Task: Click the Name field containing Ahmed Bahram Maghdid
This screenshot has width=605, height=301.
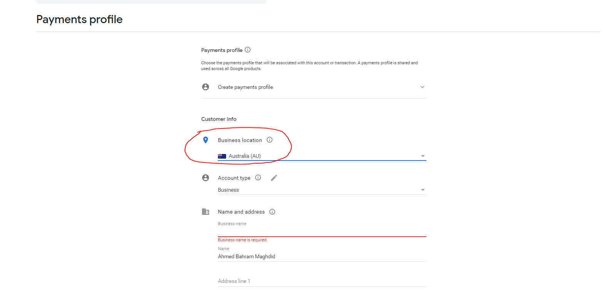Action: (322, 256)
